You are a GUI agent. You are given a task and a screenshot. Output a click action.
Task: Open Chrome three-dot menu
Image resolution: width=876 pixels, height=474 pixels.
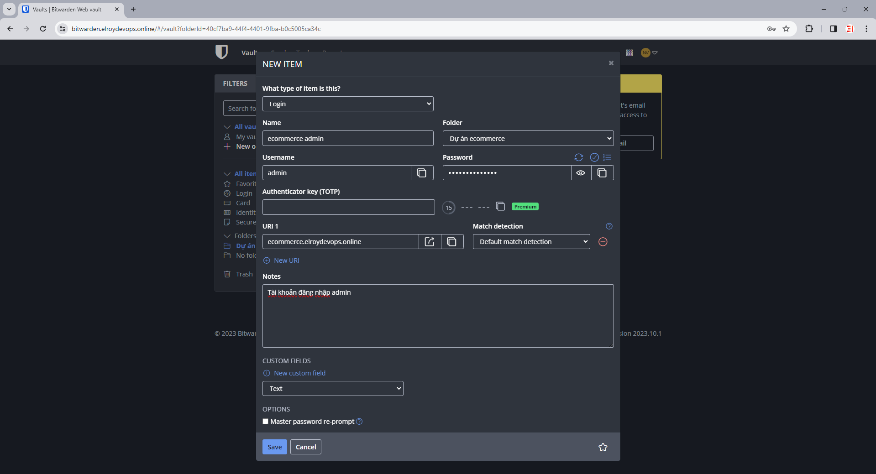[x=866, y=29]
